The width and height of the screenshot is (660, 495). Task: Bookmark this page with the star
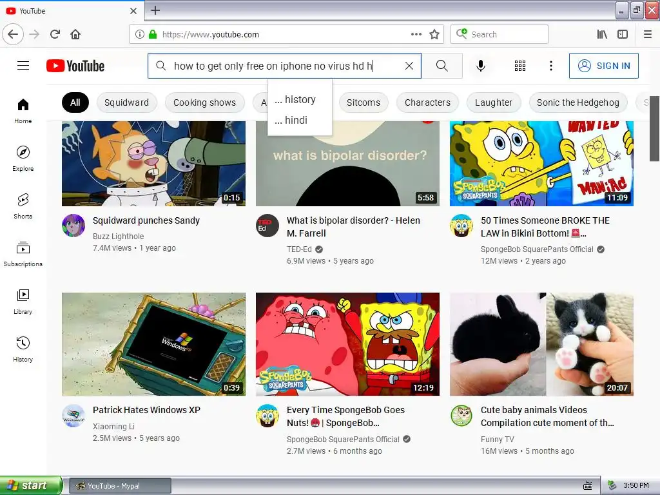434,35
